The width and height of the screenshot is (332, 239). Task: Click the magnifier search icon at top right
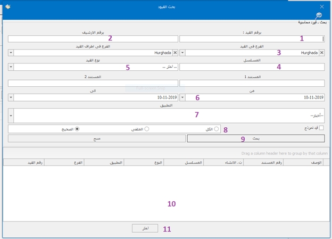319,16
